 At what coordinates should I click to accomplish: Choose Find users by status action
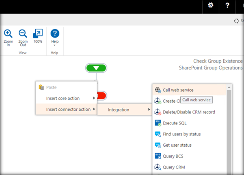coord(190,134)
